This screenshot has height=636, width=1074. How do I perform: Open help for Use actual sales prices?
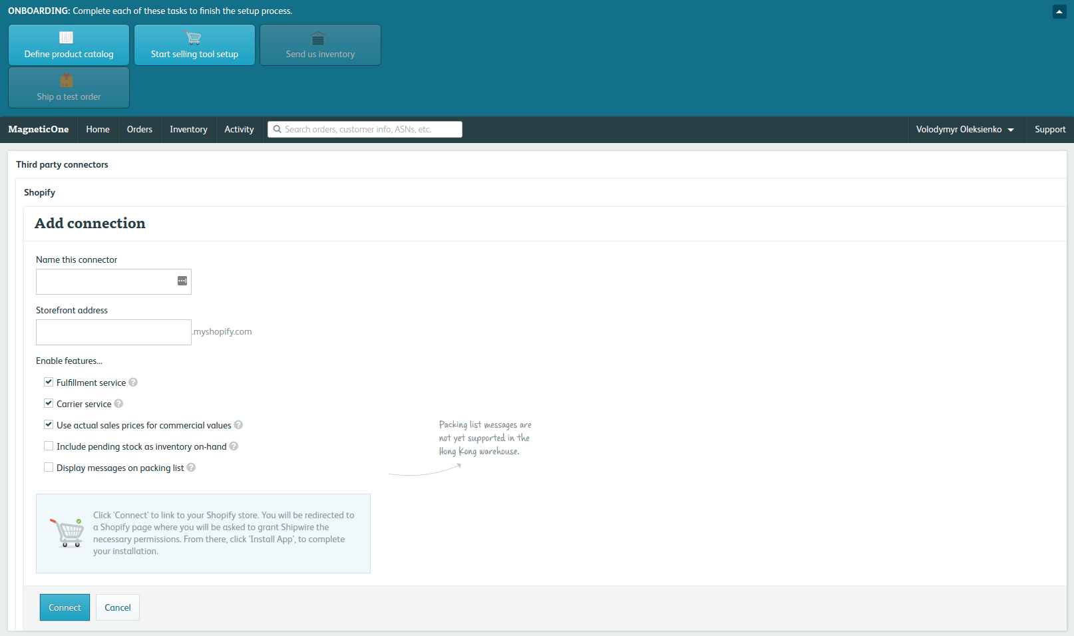point(238,425)
